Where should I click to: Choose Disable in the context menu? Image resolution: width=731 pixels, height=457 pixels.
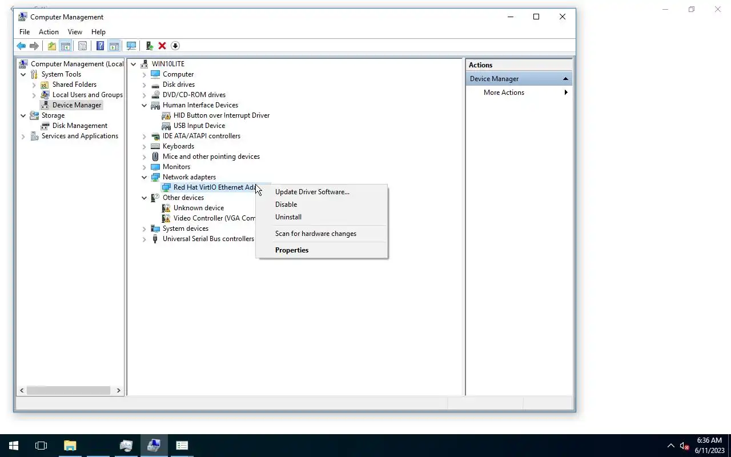(322, 205)
